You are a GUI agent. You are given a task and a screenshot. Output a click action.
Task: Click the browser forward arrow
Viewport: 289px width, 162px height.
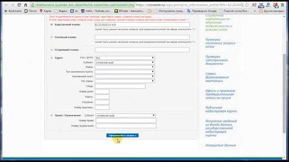13,5
